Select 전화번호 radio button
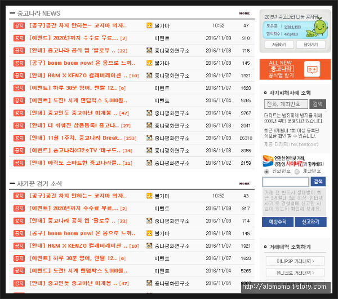The image size is (338, 299). point(266,172)
